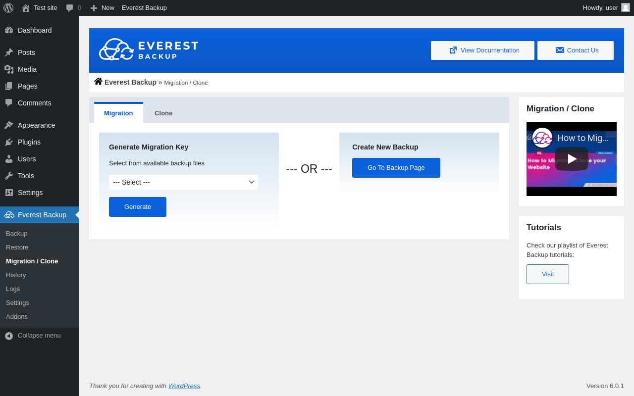The image size is (634, 396).
Task: Open the comments bubble icon in admin bar
Action: point(70,8)
